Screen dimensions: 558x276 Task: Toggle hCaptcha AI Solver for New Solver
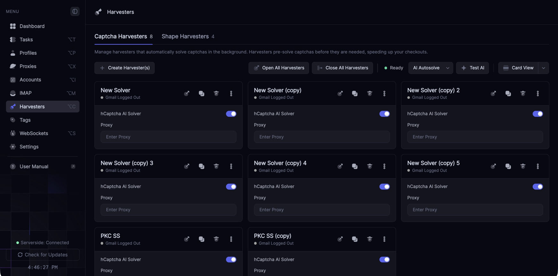(x=231, y=114)
